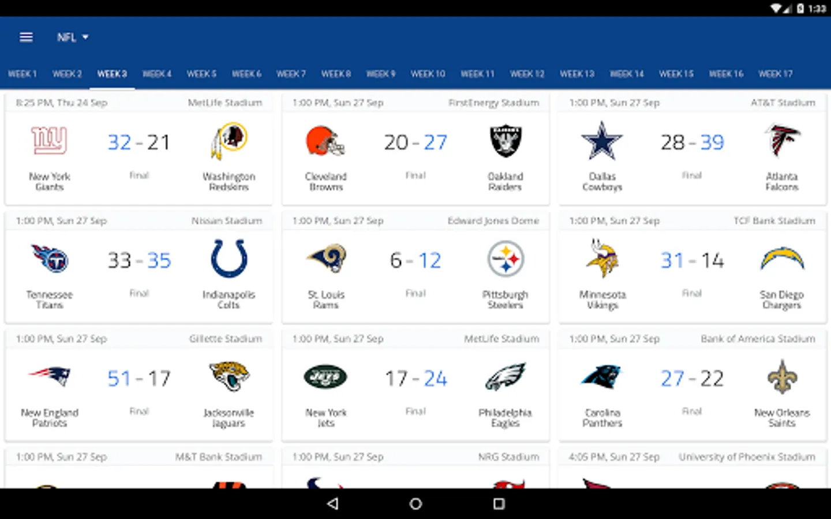831x519 pixels.
Task: Click the 8:25 PM, Thu 24 Sep time
Action: tap(61, 103)
